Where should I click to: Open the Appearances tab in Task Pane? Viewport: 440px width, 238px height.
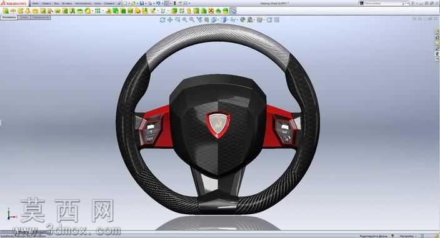click(x=437, y=54)
